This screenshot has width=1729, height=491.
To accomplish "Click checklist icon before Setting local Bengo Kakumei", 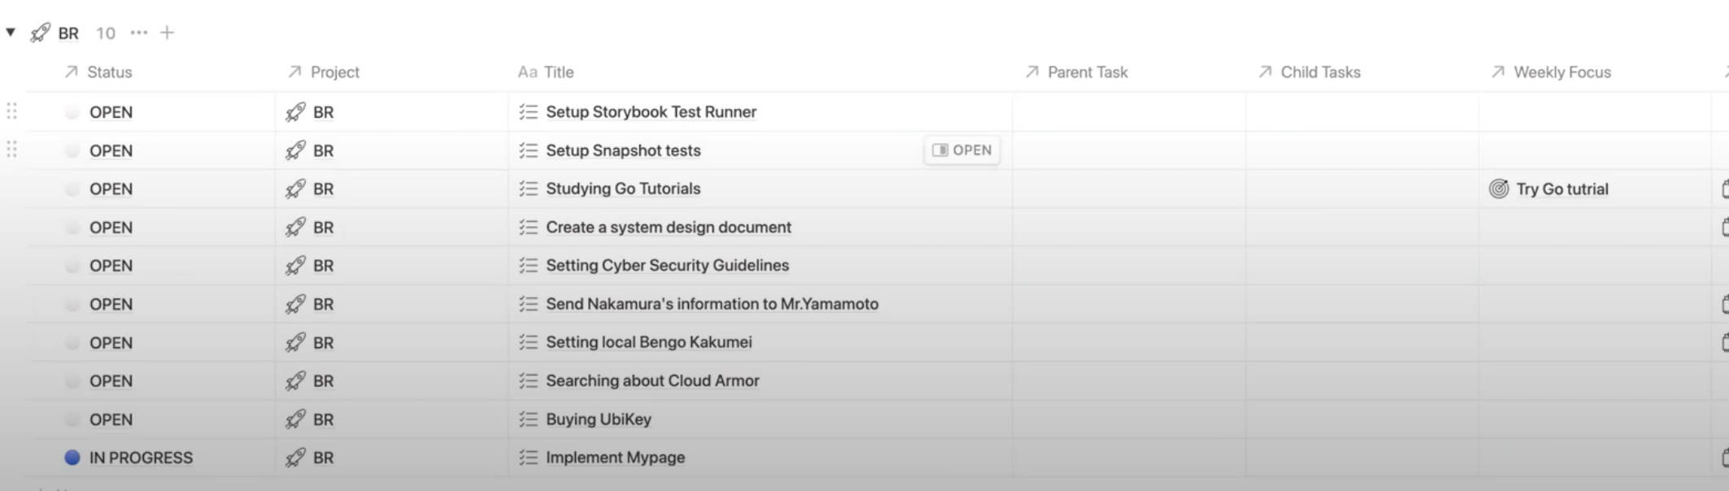I will tap(529, 342).
